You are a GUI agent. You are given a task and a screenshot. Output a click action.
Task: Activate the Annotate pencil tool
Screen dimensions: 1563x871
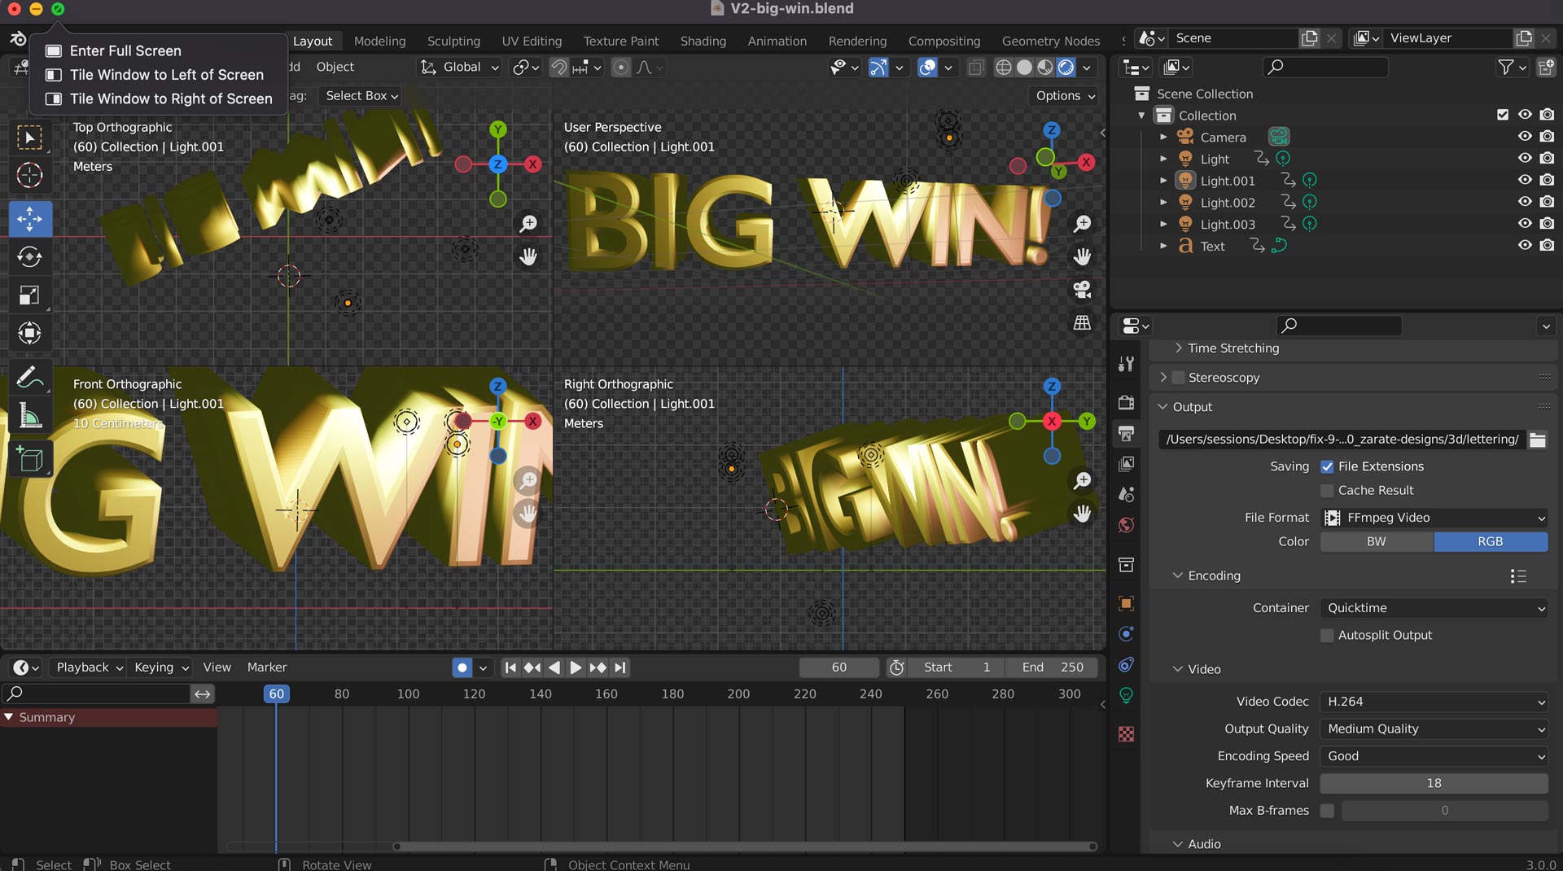pos(30,378)
